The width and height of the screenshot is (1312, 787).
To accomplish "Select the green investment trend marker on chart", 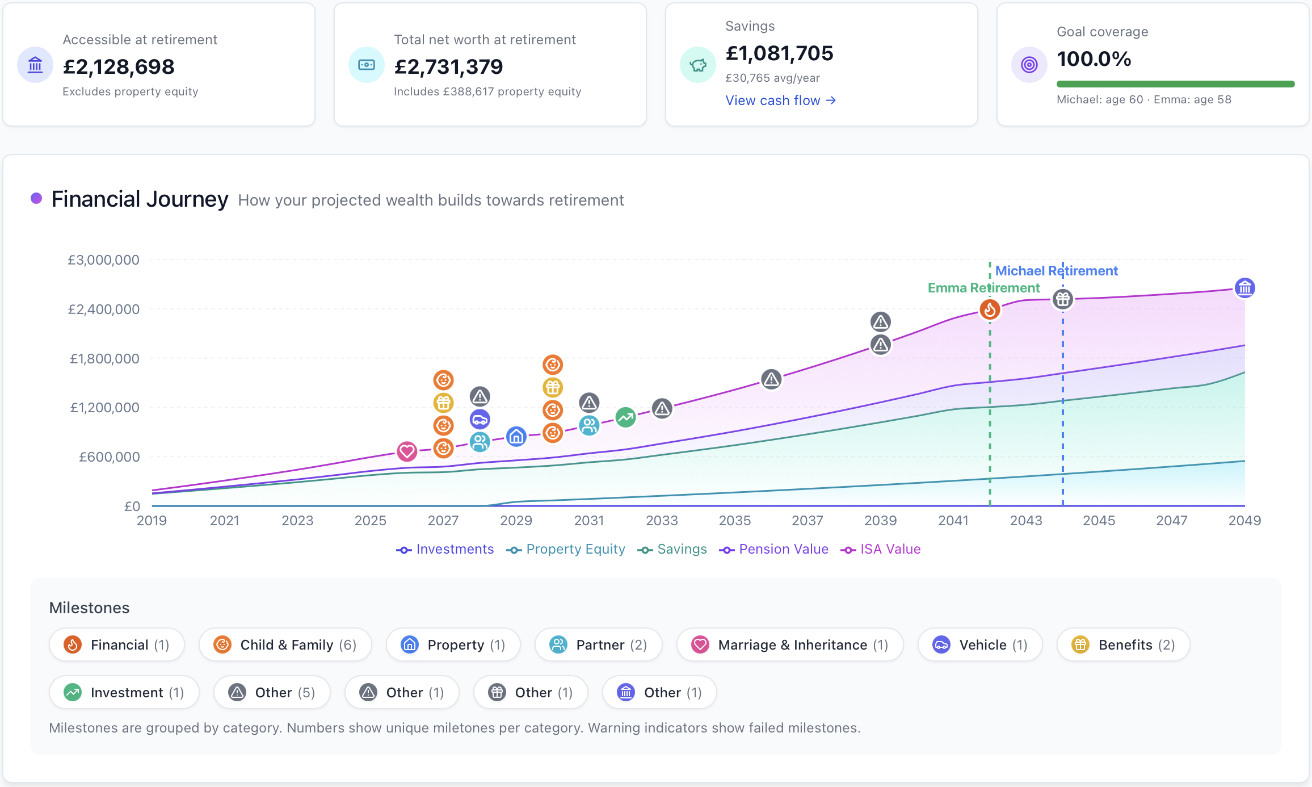I will (626, 418).
